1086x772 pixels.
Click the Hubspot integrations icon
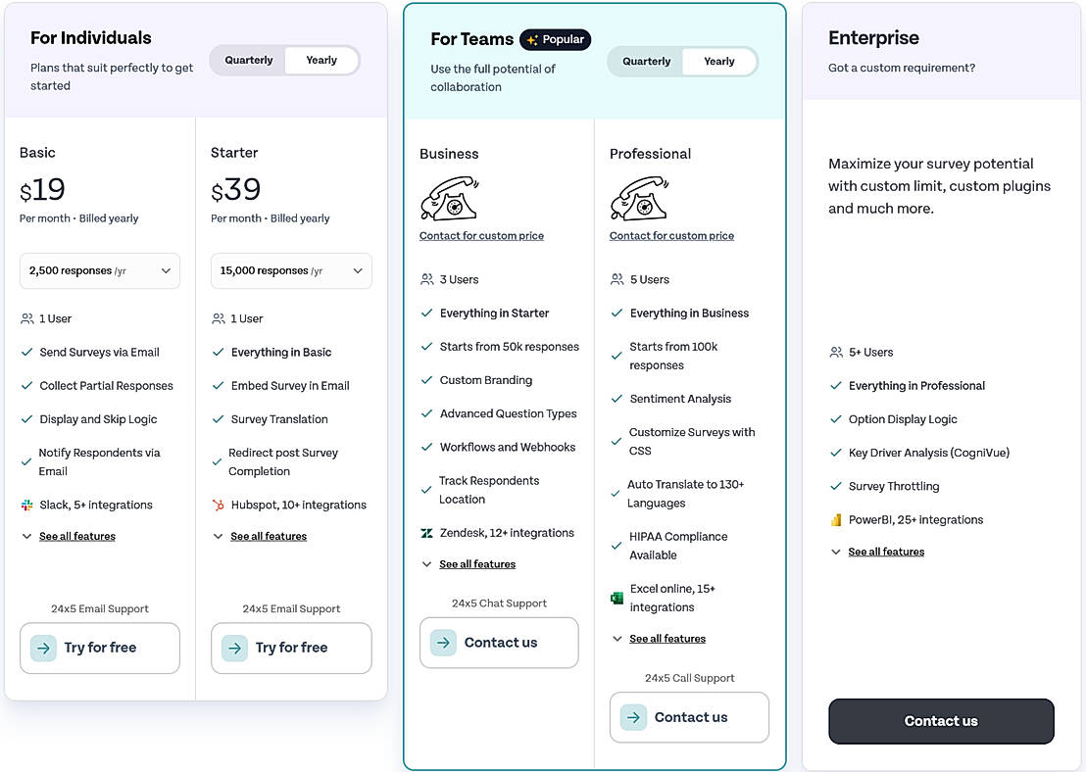tap(219, 506)
